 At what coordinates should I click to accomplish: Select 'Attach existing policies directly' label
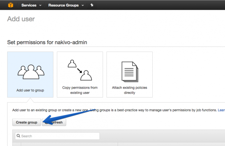coord(130,90)
